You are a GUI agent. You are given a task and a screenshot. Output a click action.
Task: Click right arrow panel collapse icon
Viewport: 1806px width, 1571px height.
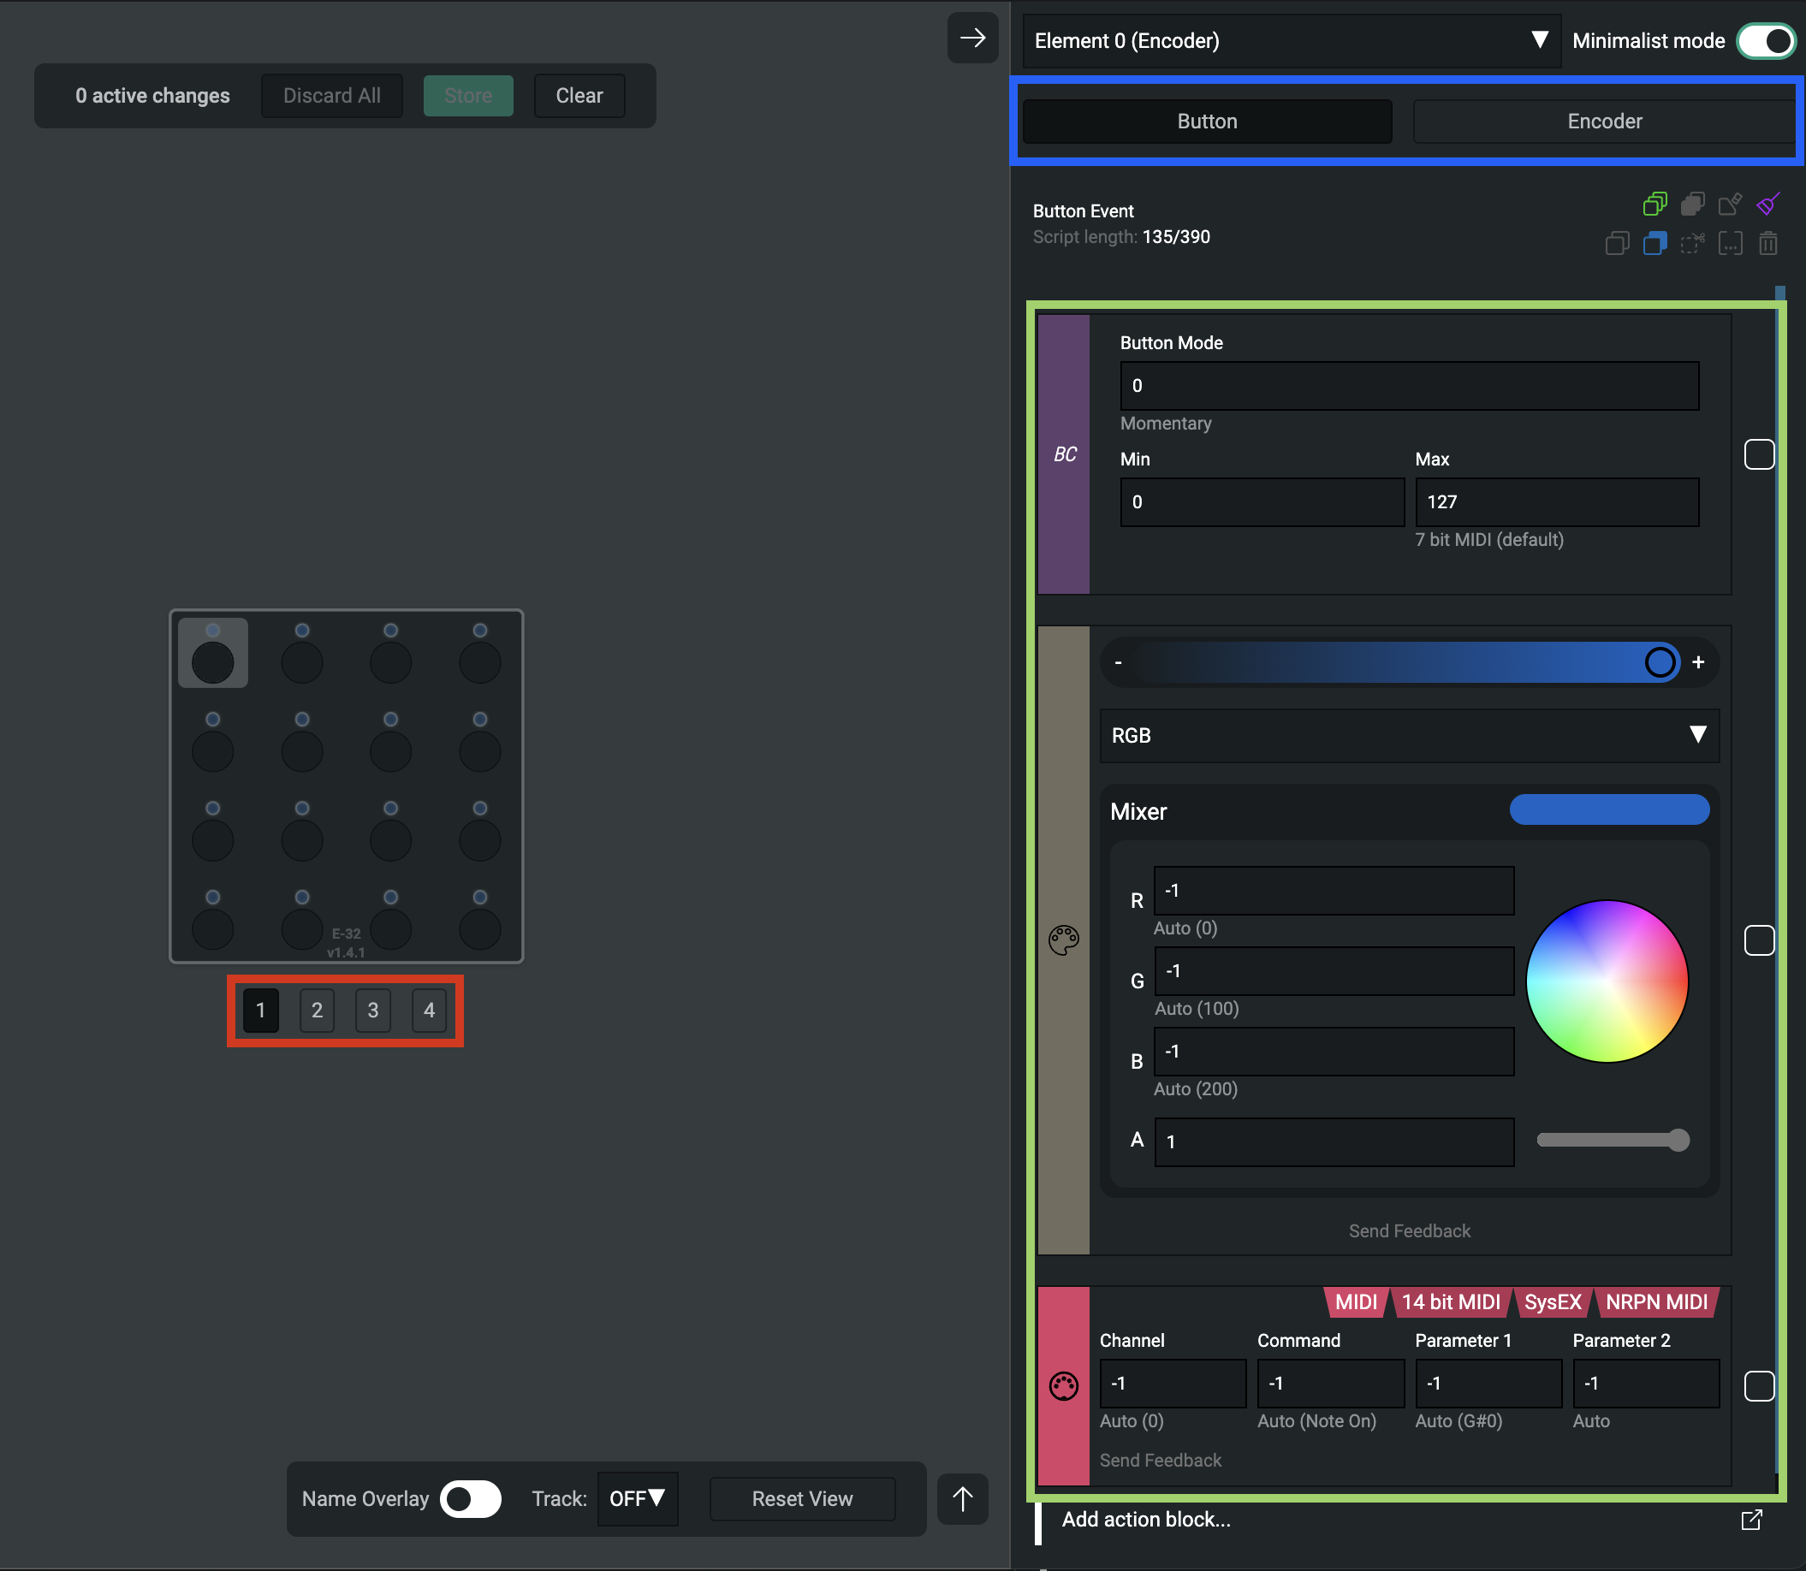pos(972,38)
